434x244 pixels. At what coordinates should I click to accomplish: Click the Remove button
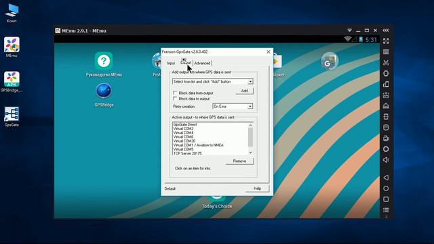[239, 161]
